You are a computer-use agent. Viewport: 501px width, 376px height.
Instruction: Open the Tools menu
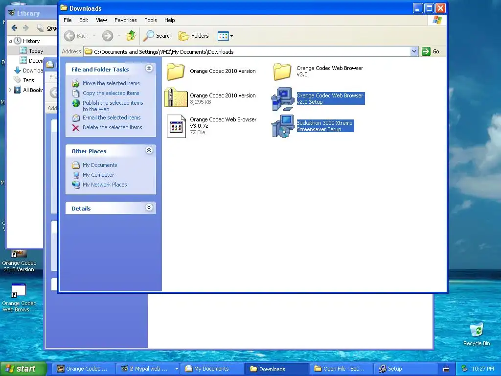(x=151, y=20)
